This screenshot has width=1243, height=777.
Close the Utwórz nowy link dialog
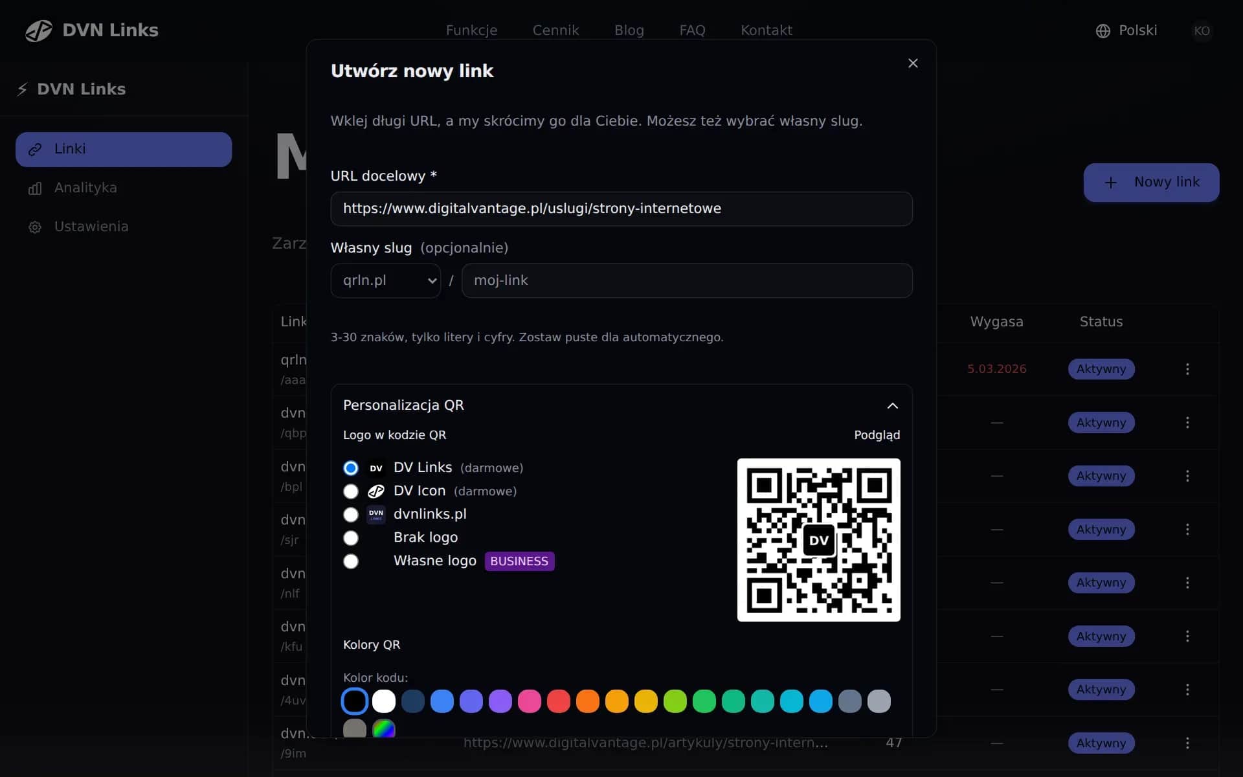(913, 63)
